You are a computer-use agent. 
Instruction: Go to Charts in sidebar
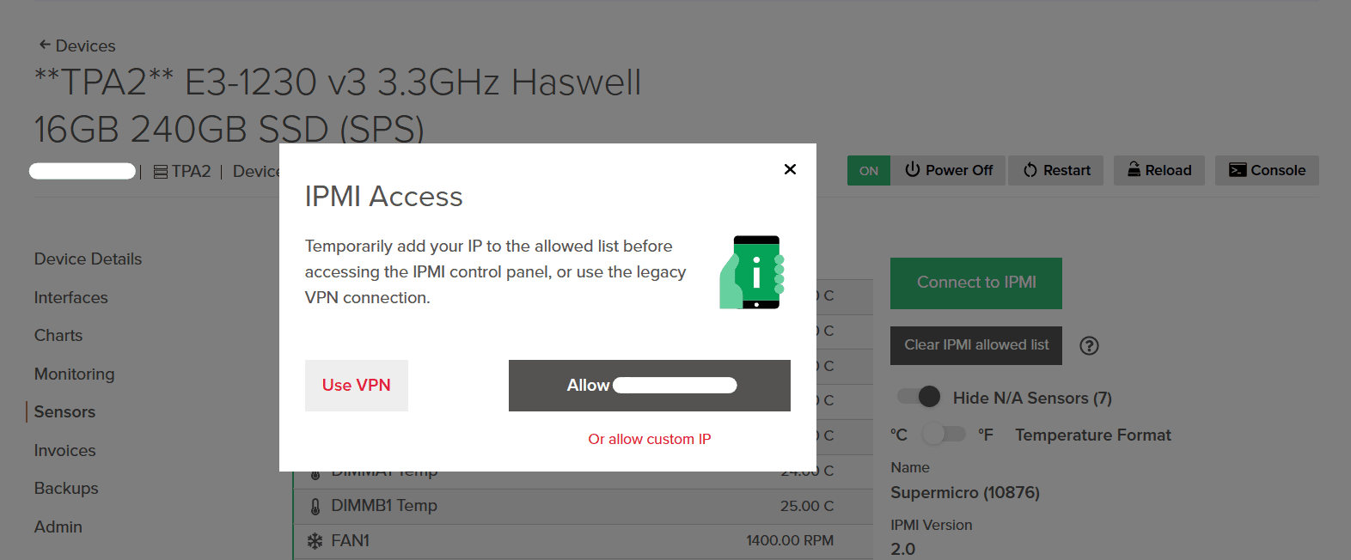click(58, 335)
